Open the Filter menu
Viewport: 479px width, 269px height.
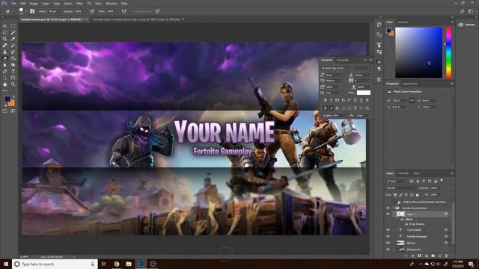[79, 3]
